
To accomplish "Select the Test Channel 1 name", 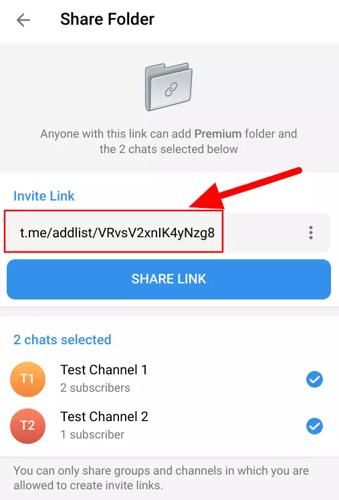I will point(104,370).
